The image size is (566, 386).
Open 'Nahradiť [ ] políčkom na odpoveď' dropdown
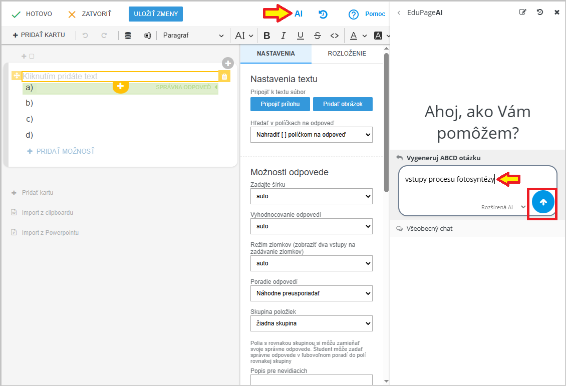(x=312, y=135)
